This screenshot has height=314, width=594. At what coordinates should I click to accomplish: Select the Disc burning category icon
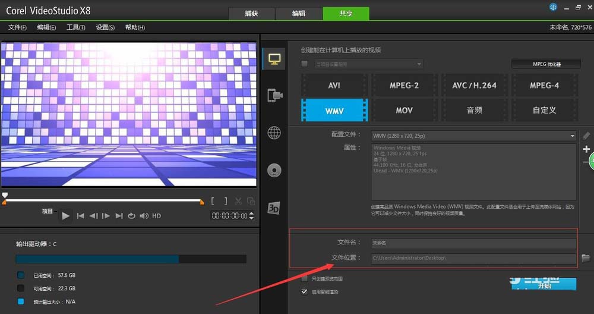274,171
